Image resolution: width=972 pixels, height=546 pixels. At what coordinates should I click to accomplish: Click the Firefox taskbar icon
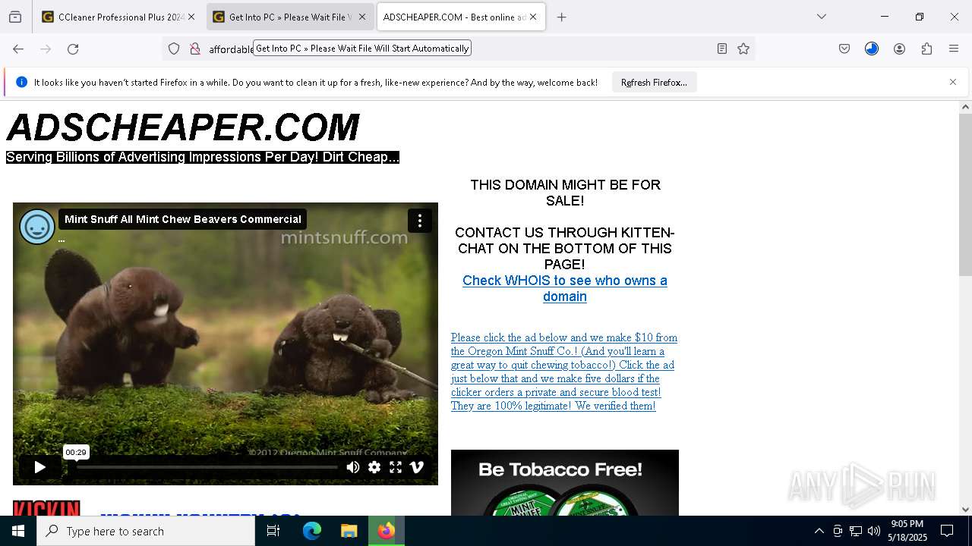point(387,531)
